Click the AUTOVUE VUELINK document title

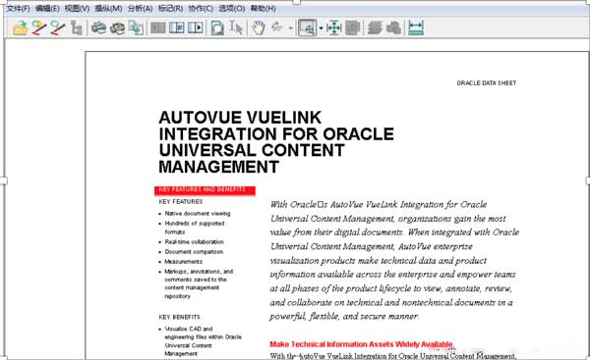coord(276,142)
